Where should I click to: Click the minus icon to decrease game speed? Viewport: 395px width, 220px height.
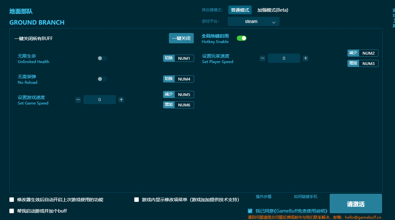click(78, 99)
